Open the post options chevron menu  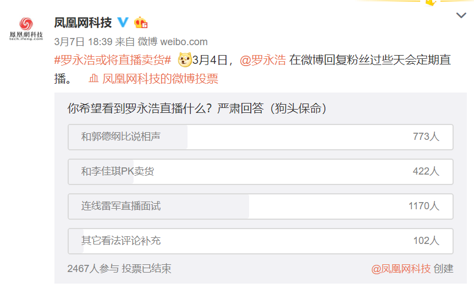[x=461, y=15]
